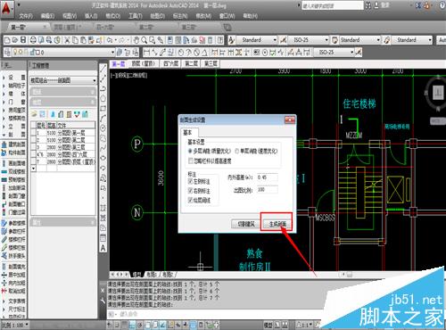Open the 标注(N) menu
Image resolution: width=446 pixels, height=330 pixels.
point(180,16)
